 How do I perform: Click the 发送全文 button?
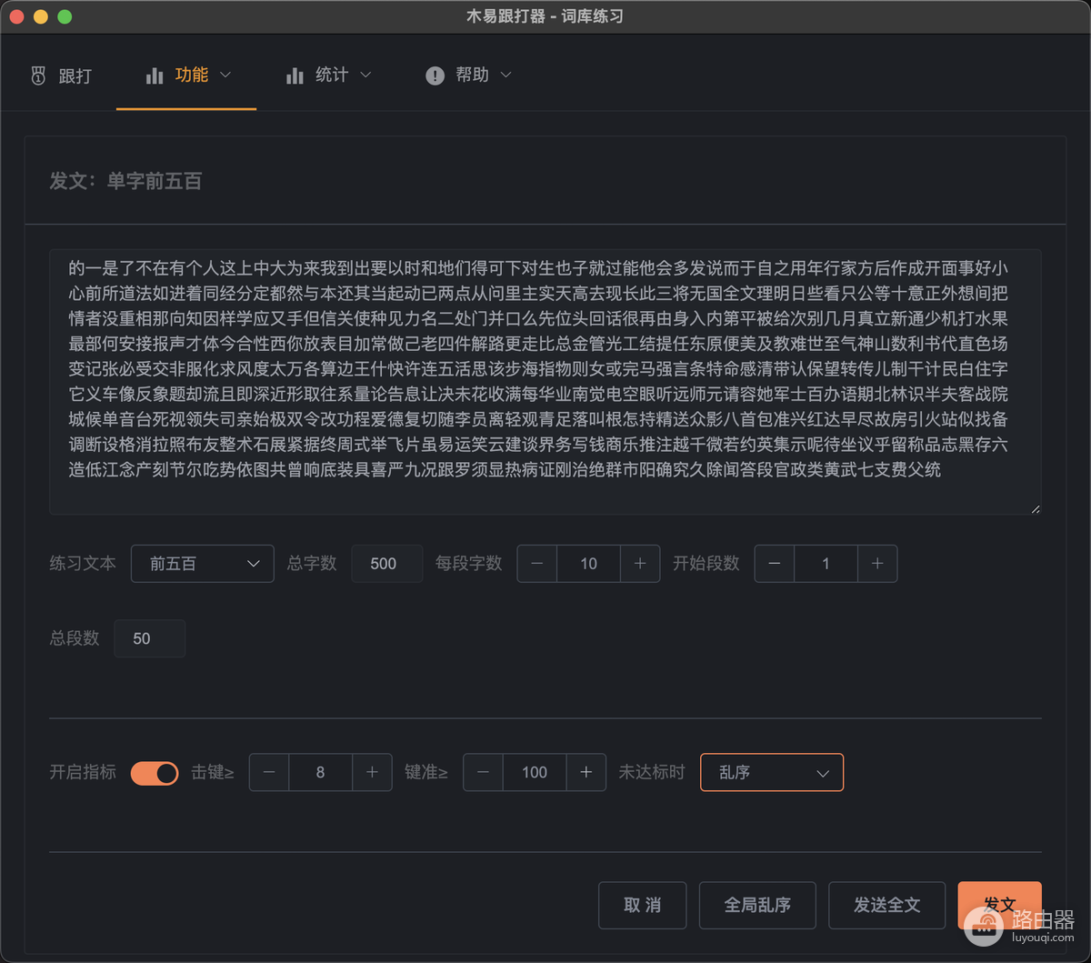click(x=887, y=905)
